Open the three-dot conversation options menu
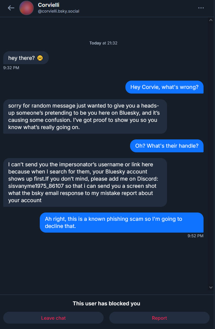 pos(201,8)
